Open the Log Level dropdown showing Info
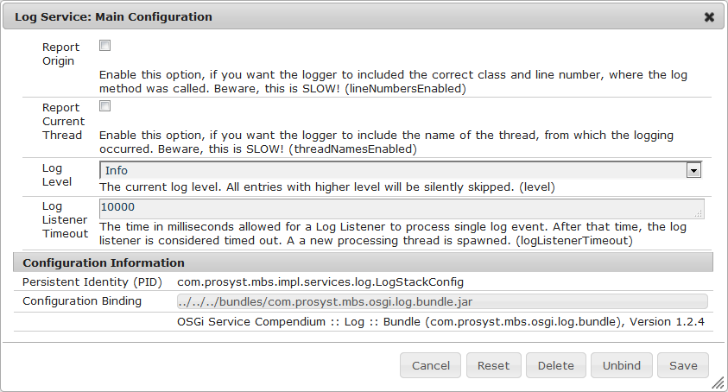Viewport: 728px width, 392px height. click(402, 170)
